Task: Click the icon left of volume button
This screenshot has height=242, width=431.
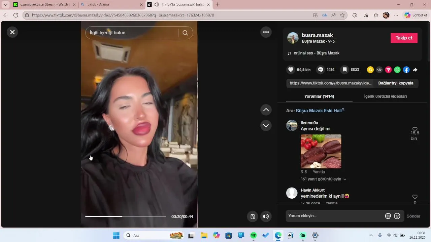Action: [x=253, y=216]
